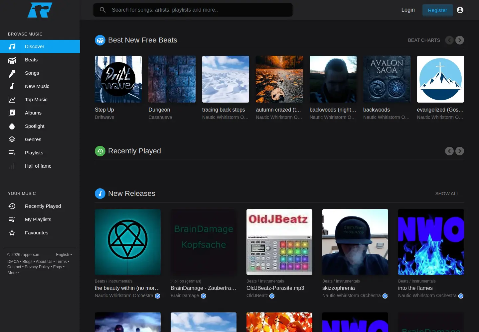
Task: Click the Spotlight drop icon
Action: (x=12, y=126)
